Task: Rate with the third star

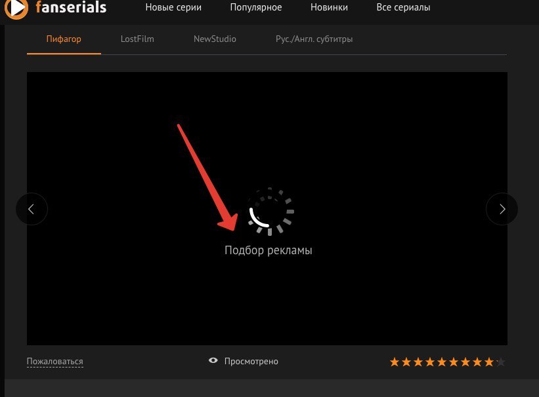Action: pyautogui.click(x=418, y=362)
